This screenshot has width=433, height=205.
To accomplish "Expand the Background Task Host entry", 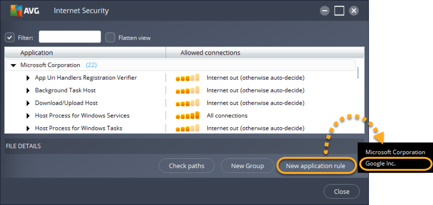I will pyautogui.click(x=28, y=91).
